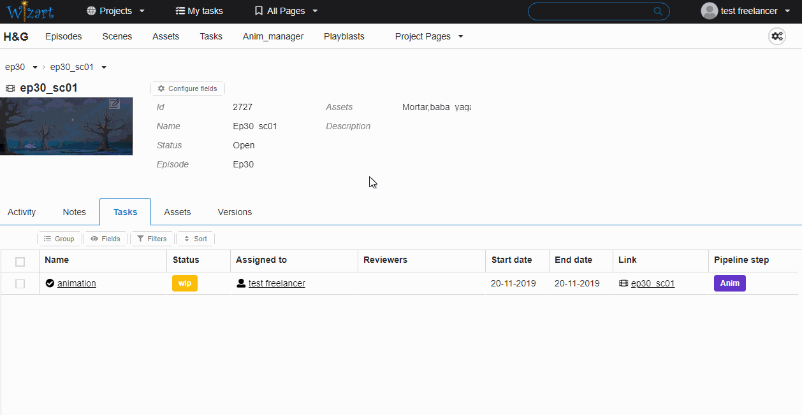Switch to the Versions tab
Screen dimensions: 802x415
235,212
